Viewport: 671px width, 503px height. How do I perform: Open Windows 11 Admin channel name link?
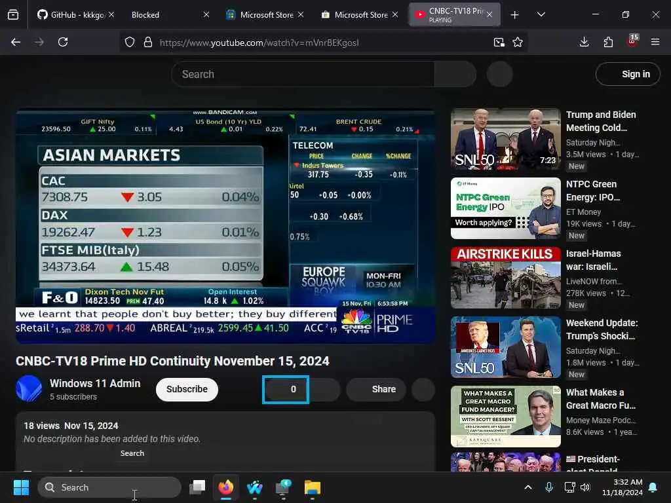coord(95,383)
